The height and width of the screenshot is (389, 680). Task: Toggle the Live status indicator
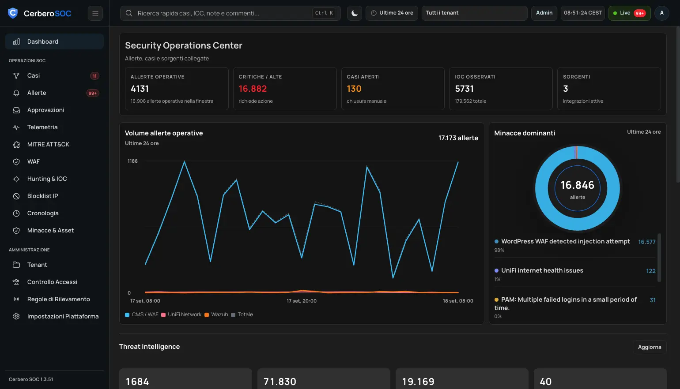pos(629,13)
